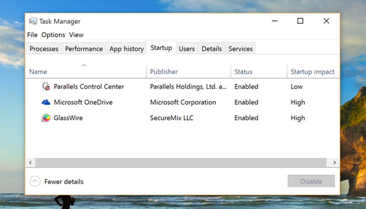This screenshot has height=209, width=366.
Task: Select the Startup tab
Action: [x=161, y=48]
